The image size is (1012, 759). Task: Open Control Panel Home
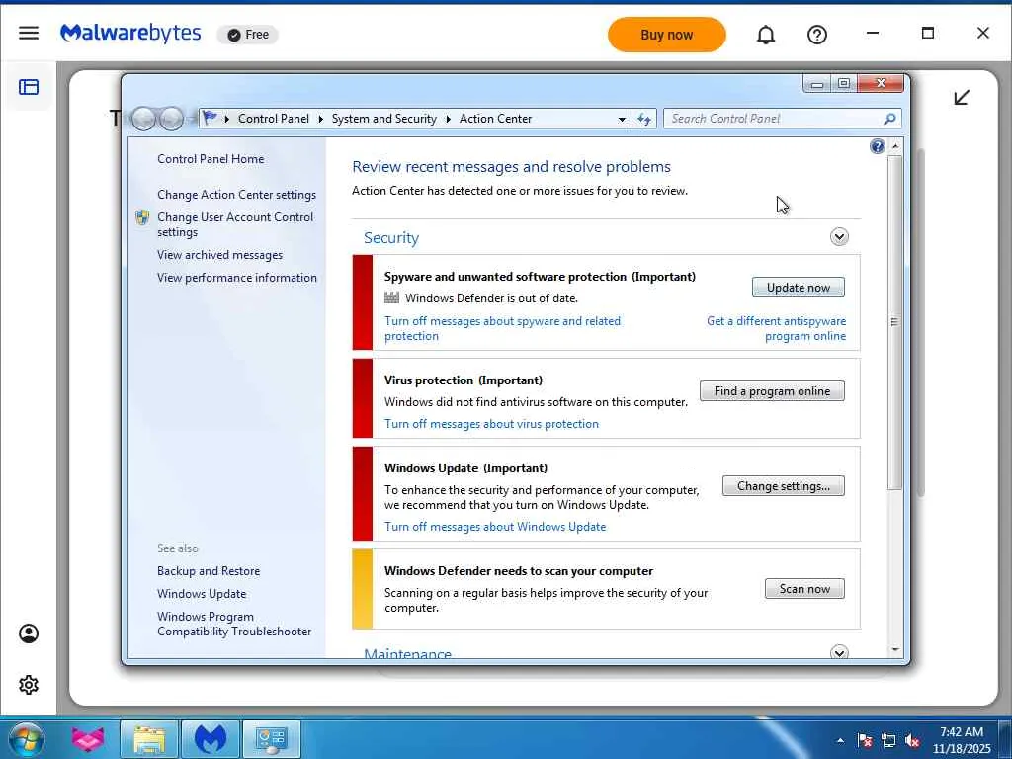coord(211,159)
